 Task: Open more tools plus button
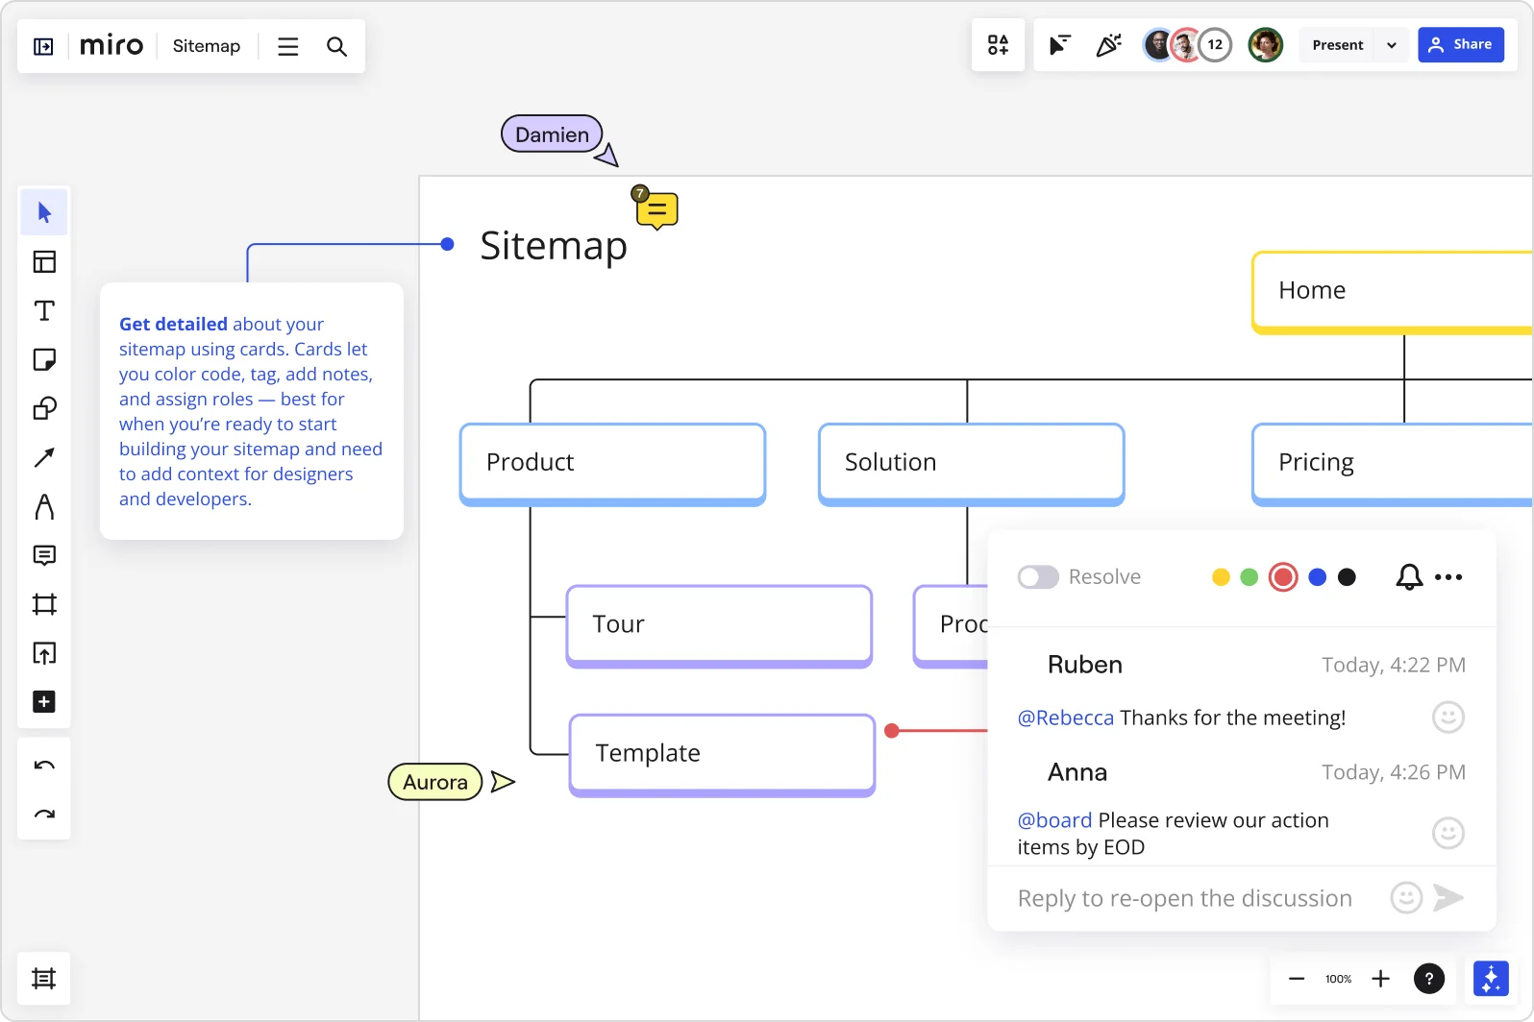(x=44, y=702)
